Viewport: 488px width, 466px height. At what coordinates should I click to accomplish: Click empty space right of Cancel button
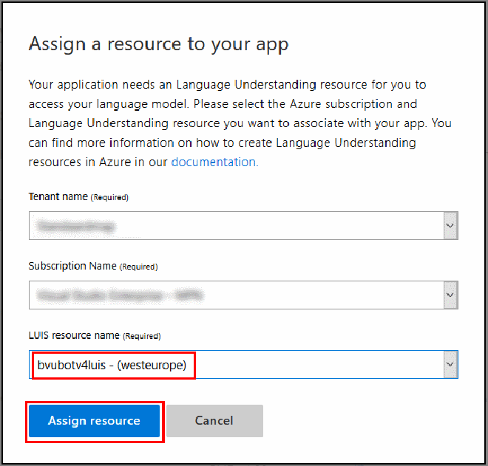tap(362, 421)
